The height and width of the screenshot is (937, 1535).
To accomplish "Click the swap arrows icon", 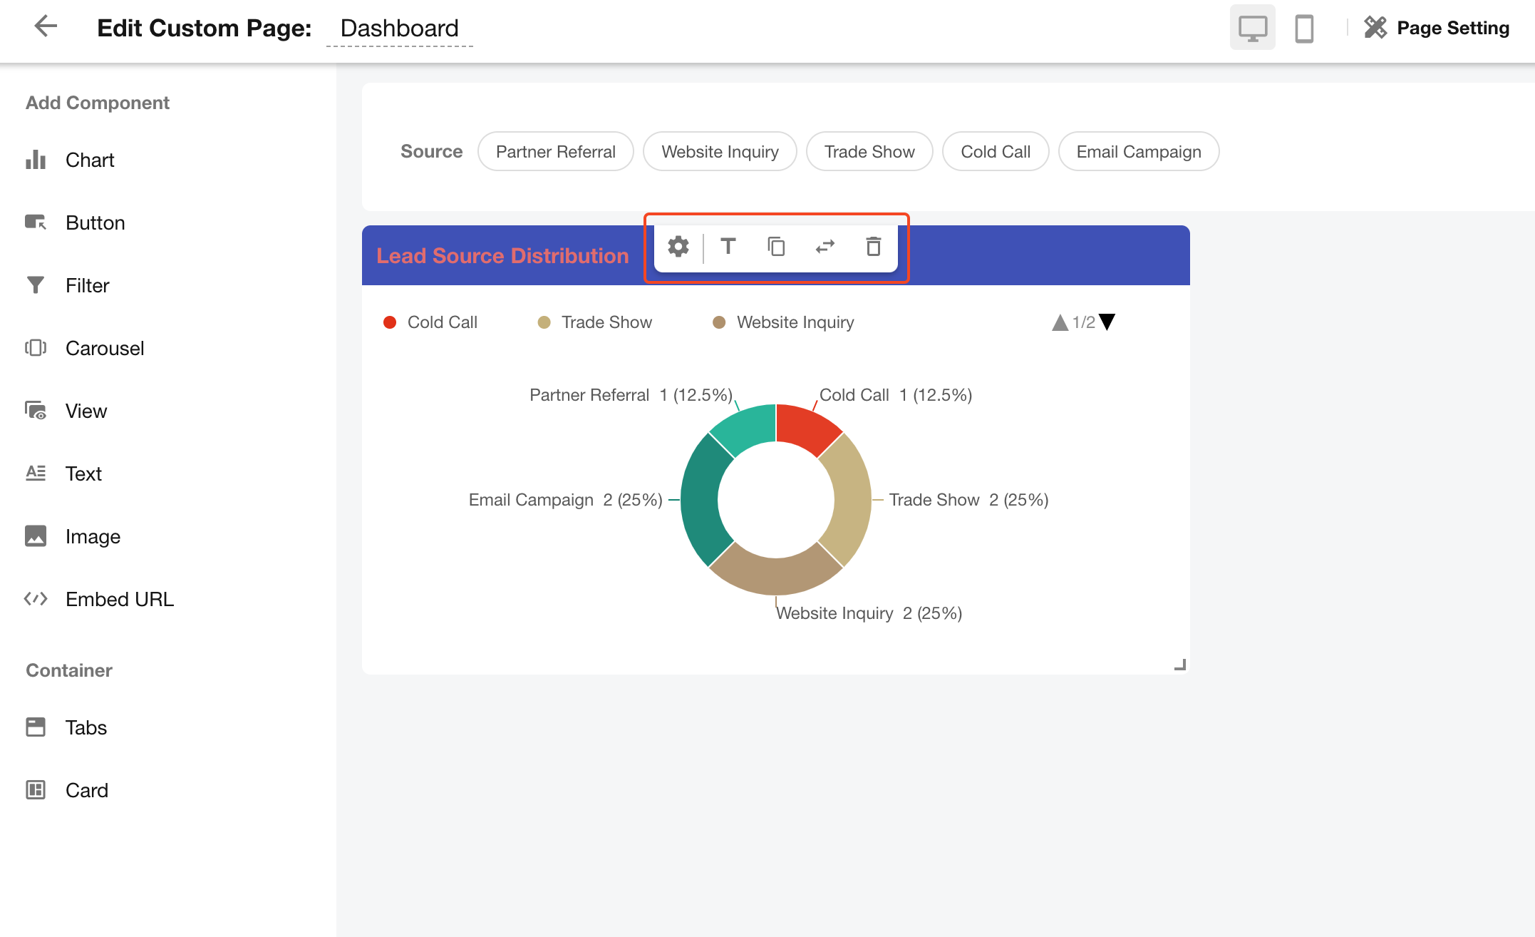I will click(x=825, y=247).
